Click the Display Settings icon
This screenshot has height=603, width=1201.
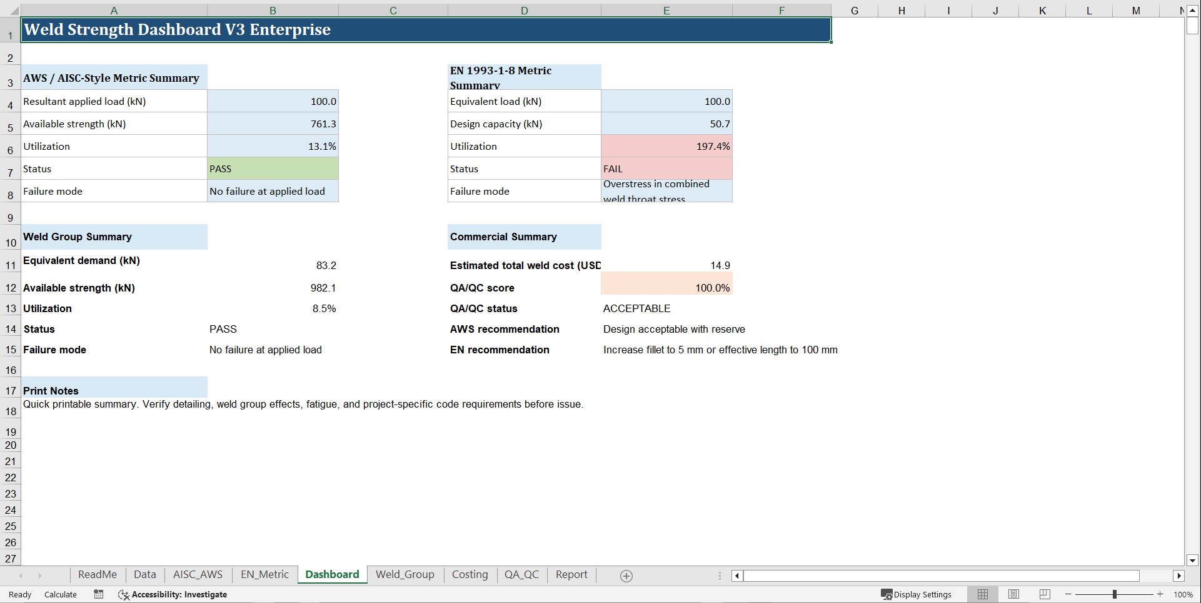pyautogui.click(x=886, y=594)
